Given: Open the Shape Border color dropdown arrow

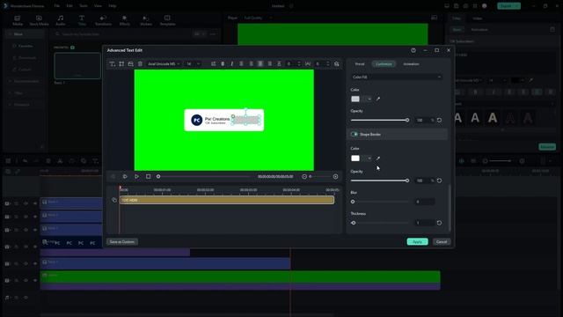Looking at the screenshot, I should click(369, 158).
